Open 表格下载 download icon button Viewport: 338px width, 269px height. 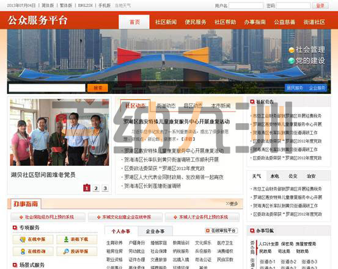click(77, 240)
